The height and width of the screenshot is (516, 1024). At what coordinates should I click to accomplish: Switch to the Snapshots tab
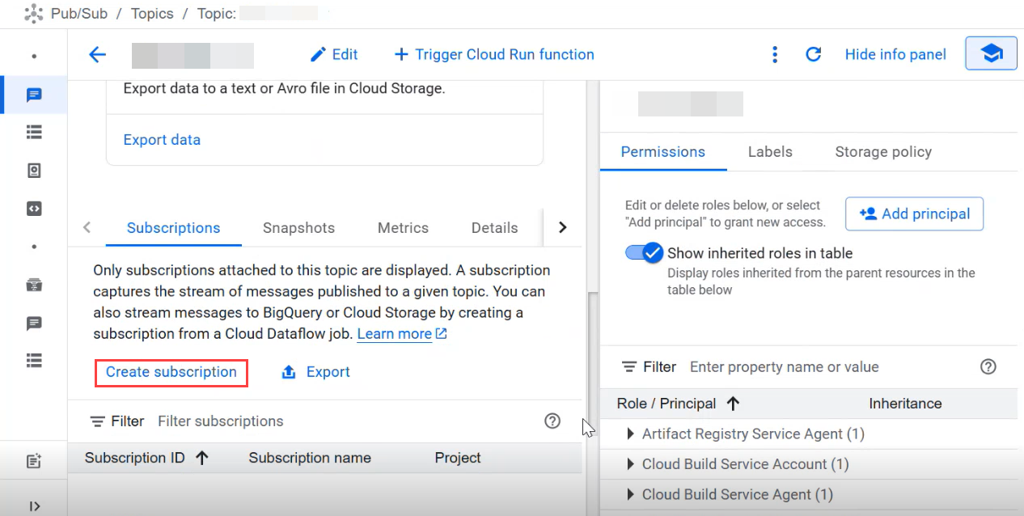(x=298, y=228)
